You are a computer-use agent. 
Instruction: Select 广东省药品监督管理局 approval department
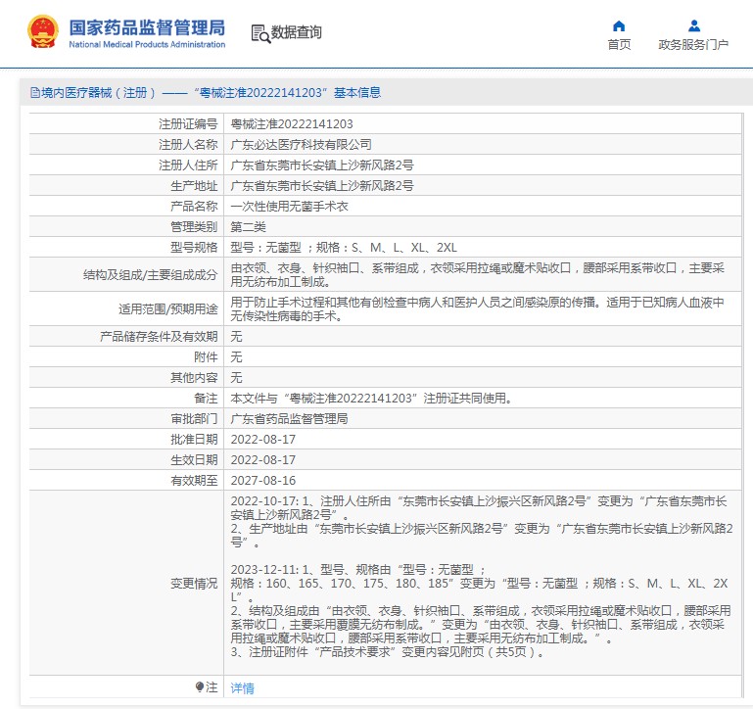289,419
